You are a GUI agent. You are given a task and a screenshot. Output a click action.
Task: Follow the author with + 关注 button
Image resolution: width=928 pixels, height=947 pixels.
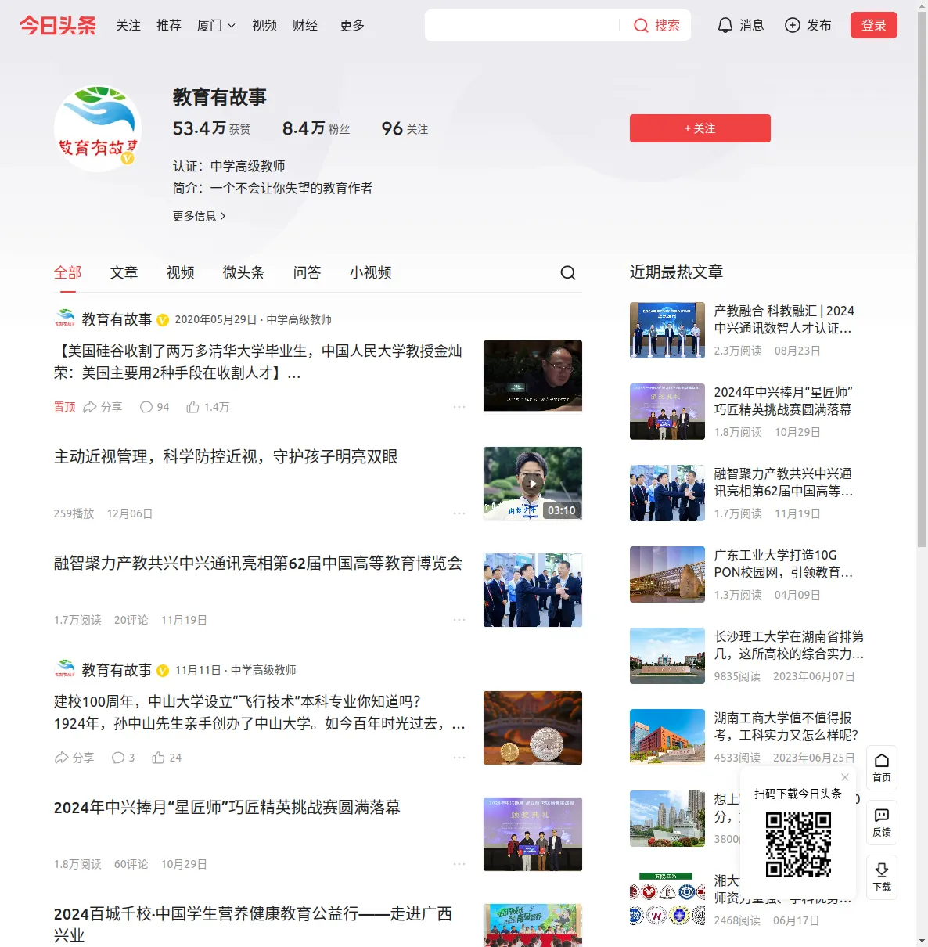pos(700,128)
